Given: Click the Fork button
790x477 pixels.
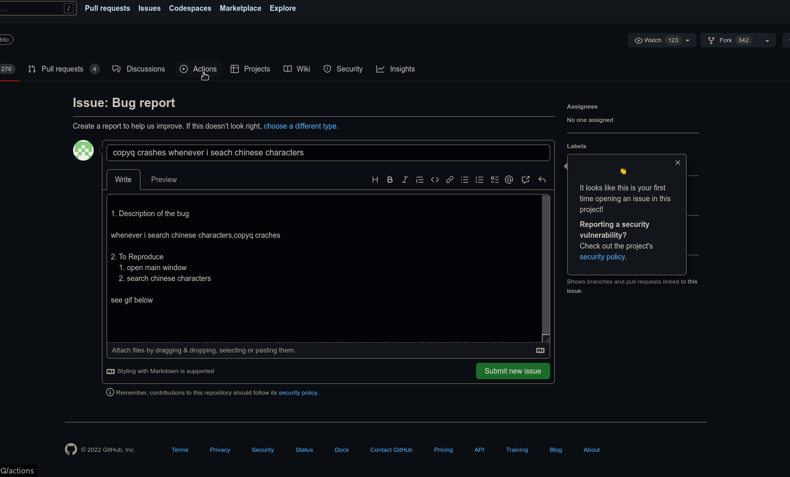Looking at the screenshot, I should click(730, 40).
